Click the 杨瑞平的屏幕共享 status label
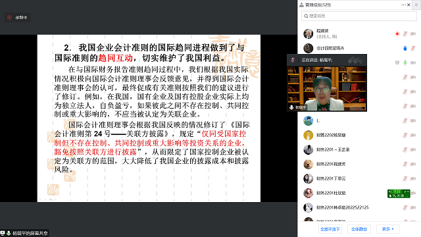 pyautogui.click(x=30, y=234)
